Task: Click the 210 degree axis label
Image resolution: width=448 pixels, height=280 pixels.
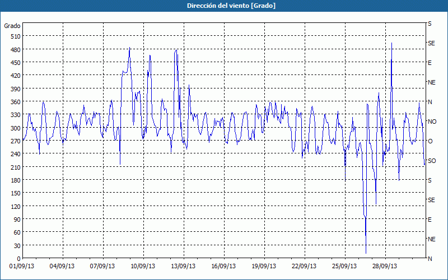Action: pos(16,167)
